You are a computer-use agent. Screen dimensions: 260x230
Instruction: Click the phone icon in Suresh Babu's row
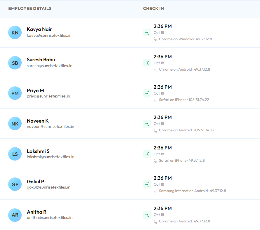155,69
